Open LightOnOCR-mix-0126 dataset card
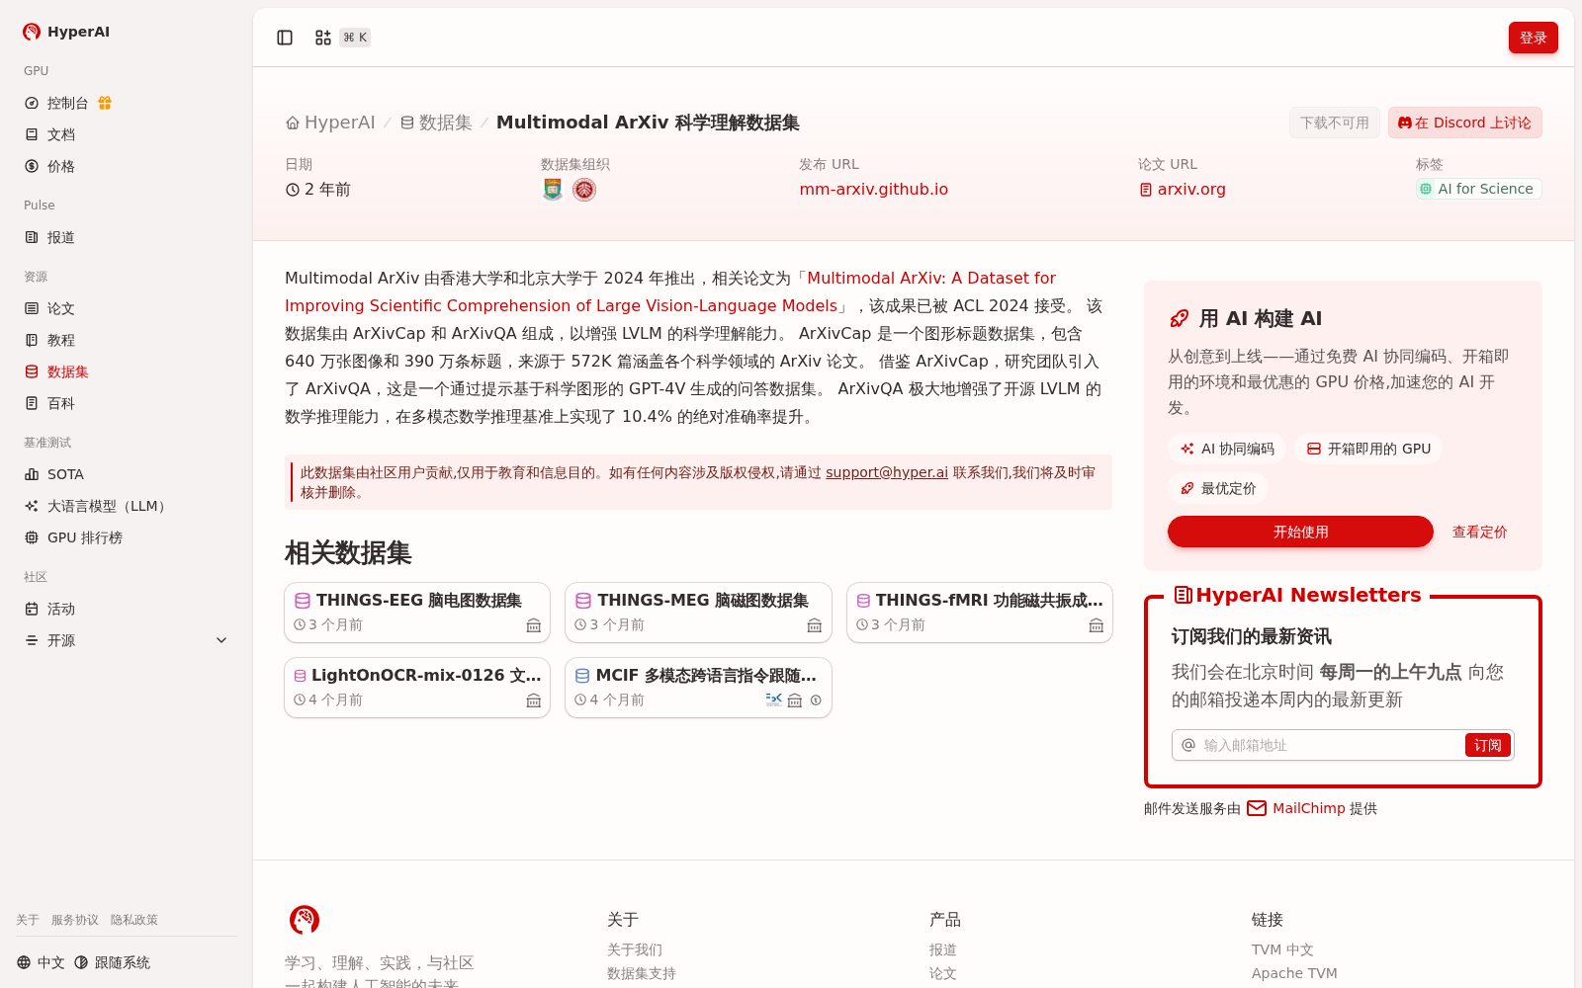The image size is (1582, 988). click(417, 688)
